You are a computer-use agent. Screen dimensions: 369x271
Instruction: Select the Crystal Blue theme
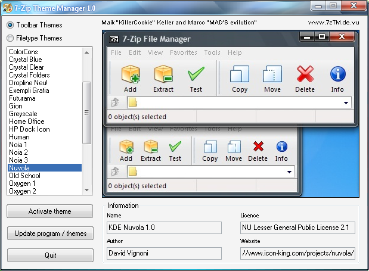(45, 60)
